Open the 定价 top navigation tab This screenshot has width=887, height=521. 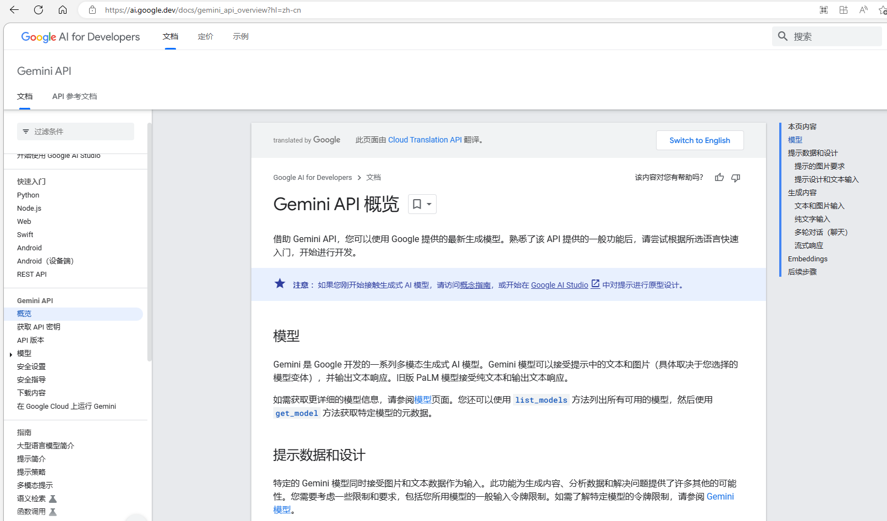(206, 36)
